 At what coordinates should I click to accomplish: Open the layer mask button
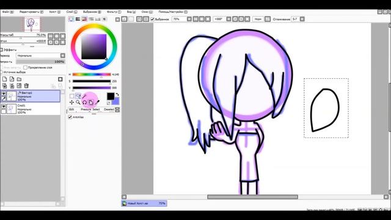[60, 79]
